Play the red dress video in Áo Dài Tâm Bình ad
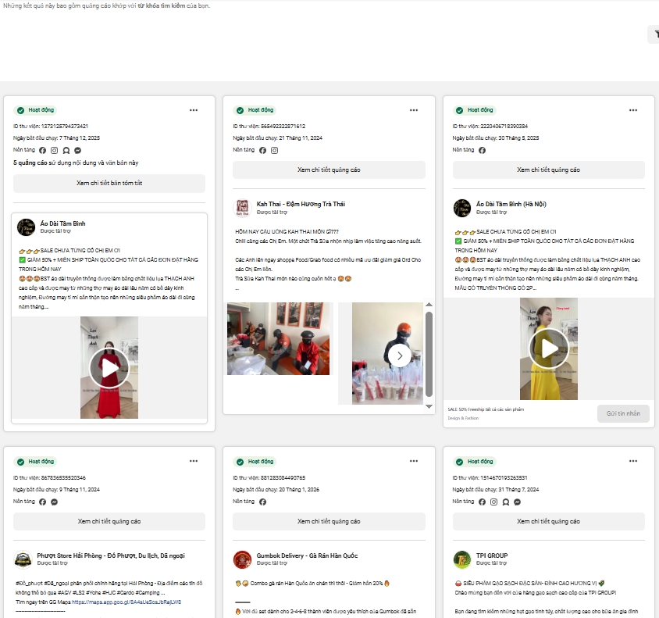Viewport: 659px width, 618px height. point(109,367)
